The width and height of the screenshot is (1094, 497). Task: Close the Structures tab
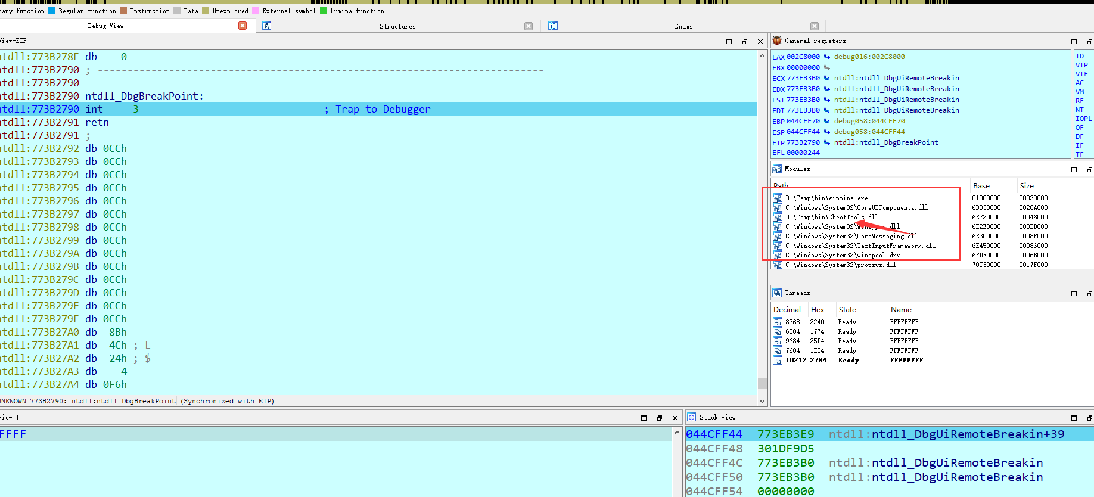pyautogui.click(x=529, y=26)
